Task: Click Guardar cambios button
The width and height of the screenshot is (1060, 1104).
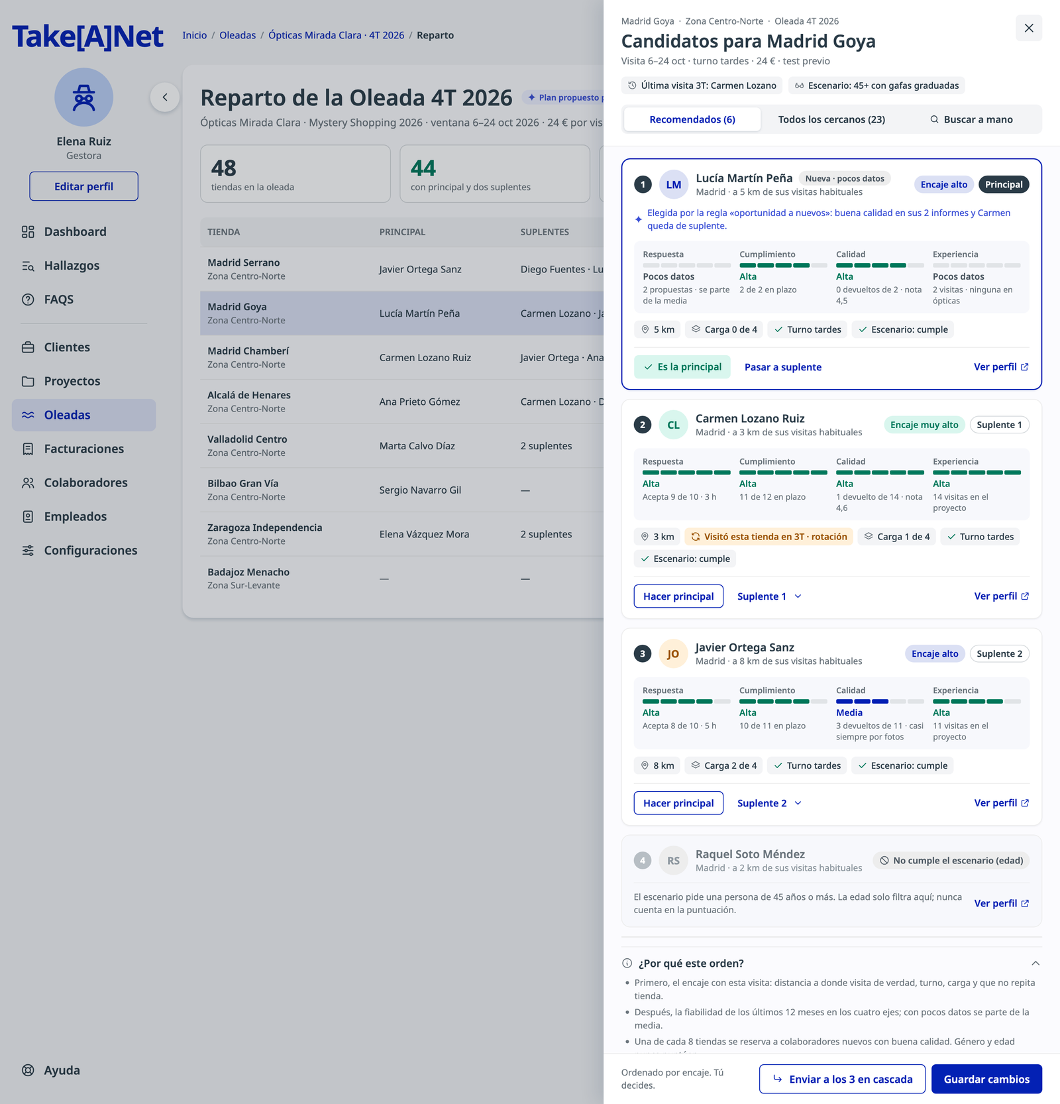Action: [x=986, y=1079]
